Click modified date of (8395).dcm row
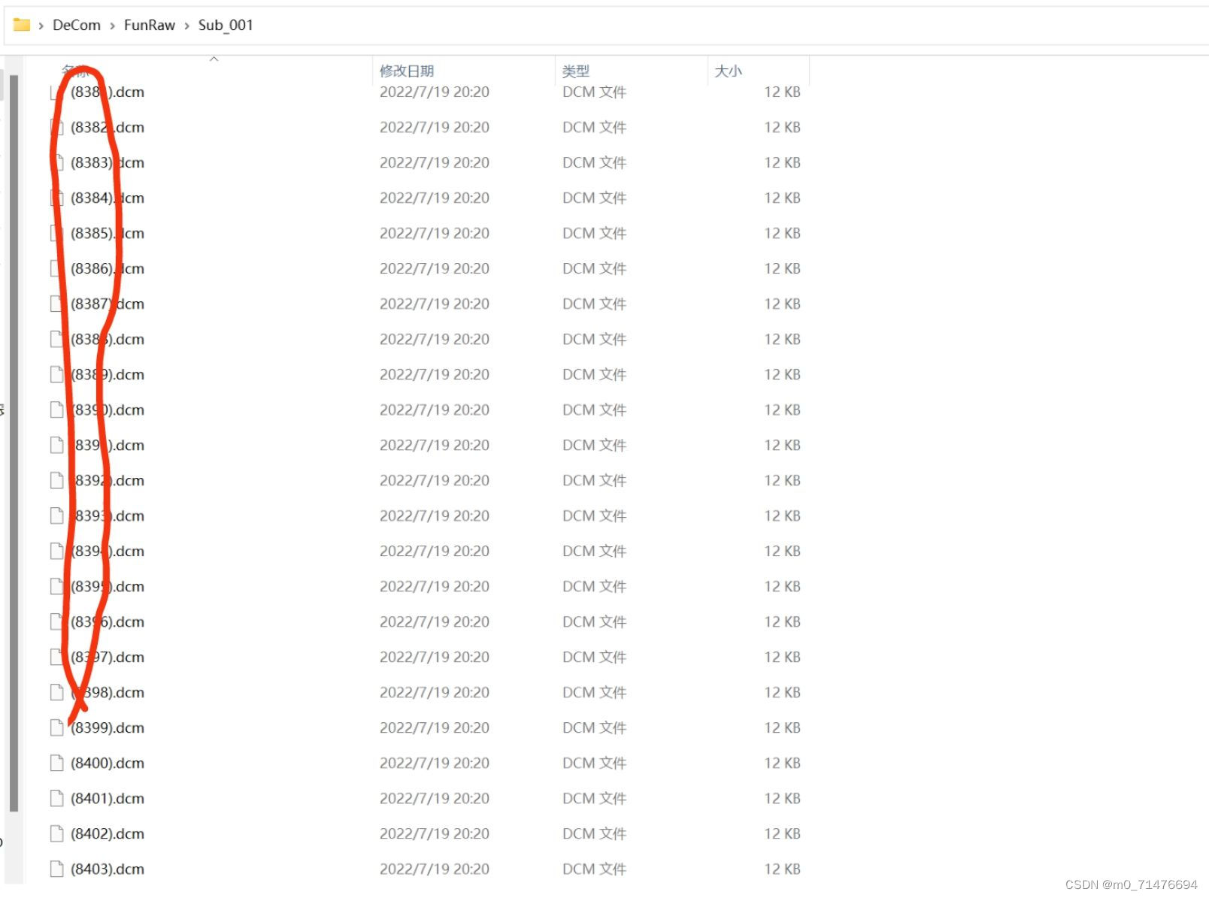1209x898 pixels. [435, 586]
